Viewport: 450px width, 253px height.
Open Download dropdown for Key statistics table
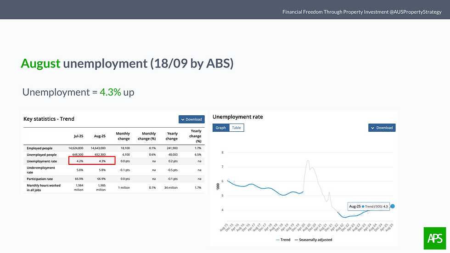[191, 119]
